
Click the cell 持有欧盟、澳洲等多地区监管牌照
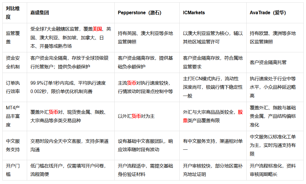click(275, 37)
